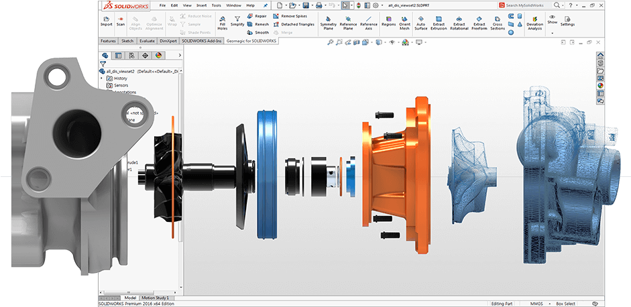
Task: Switch to the Evaluate tab
Action: coord(148,41)
